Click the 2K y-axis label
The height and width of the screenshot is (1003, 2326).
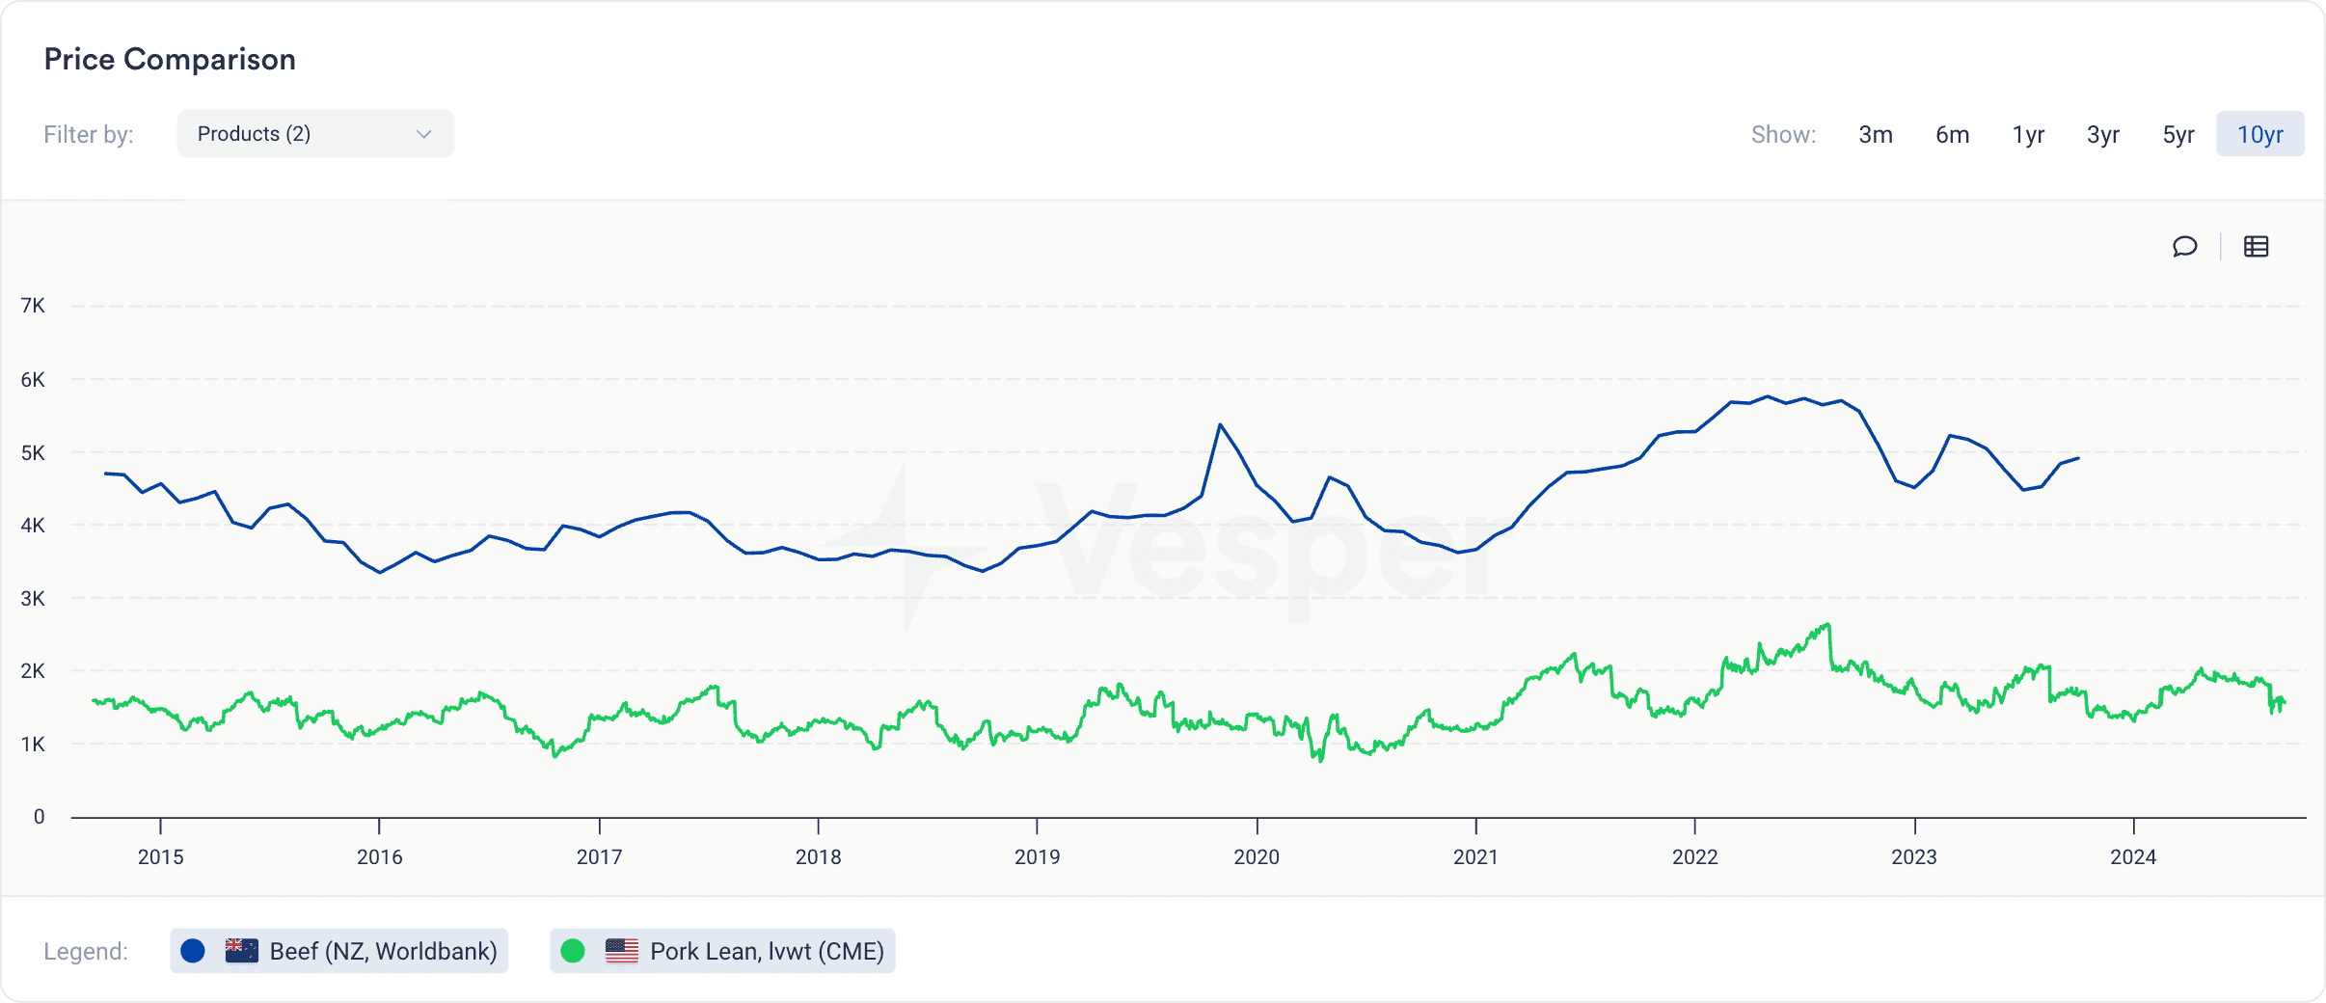(33, 671)
